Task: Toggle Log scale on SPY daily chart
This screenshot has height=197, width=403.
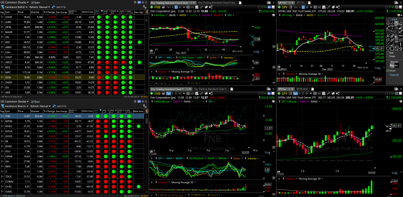Action: point(378,68)
